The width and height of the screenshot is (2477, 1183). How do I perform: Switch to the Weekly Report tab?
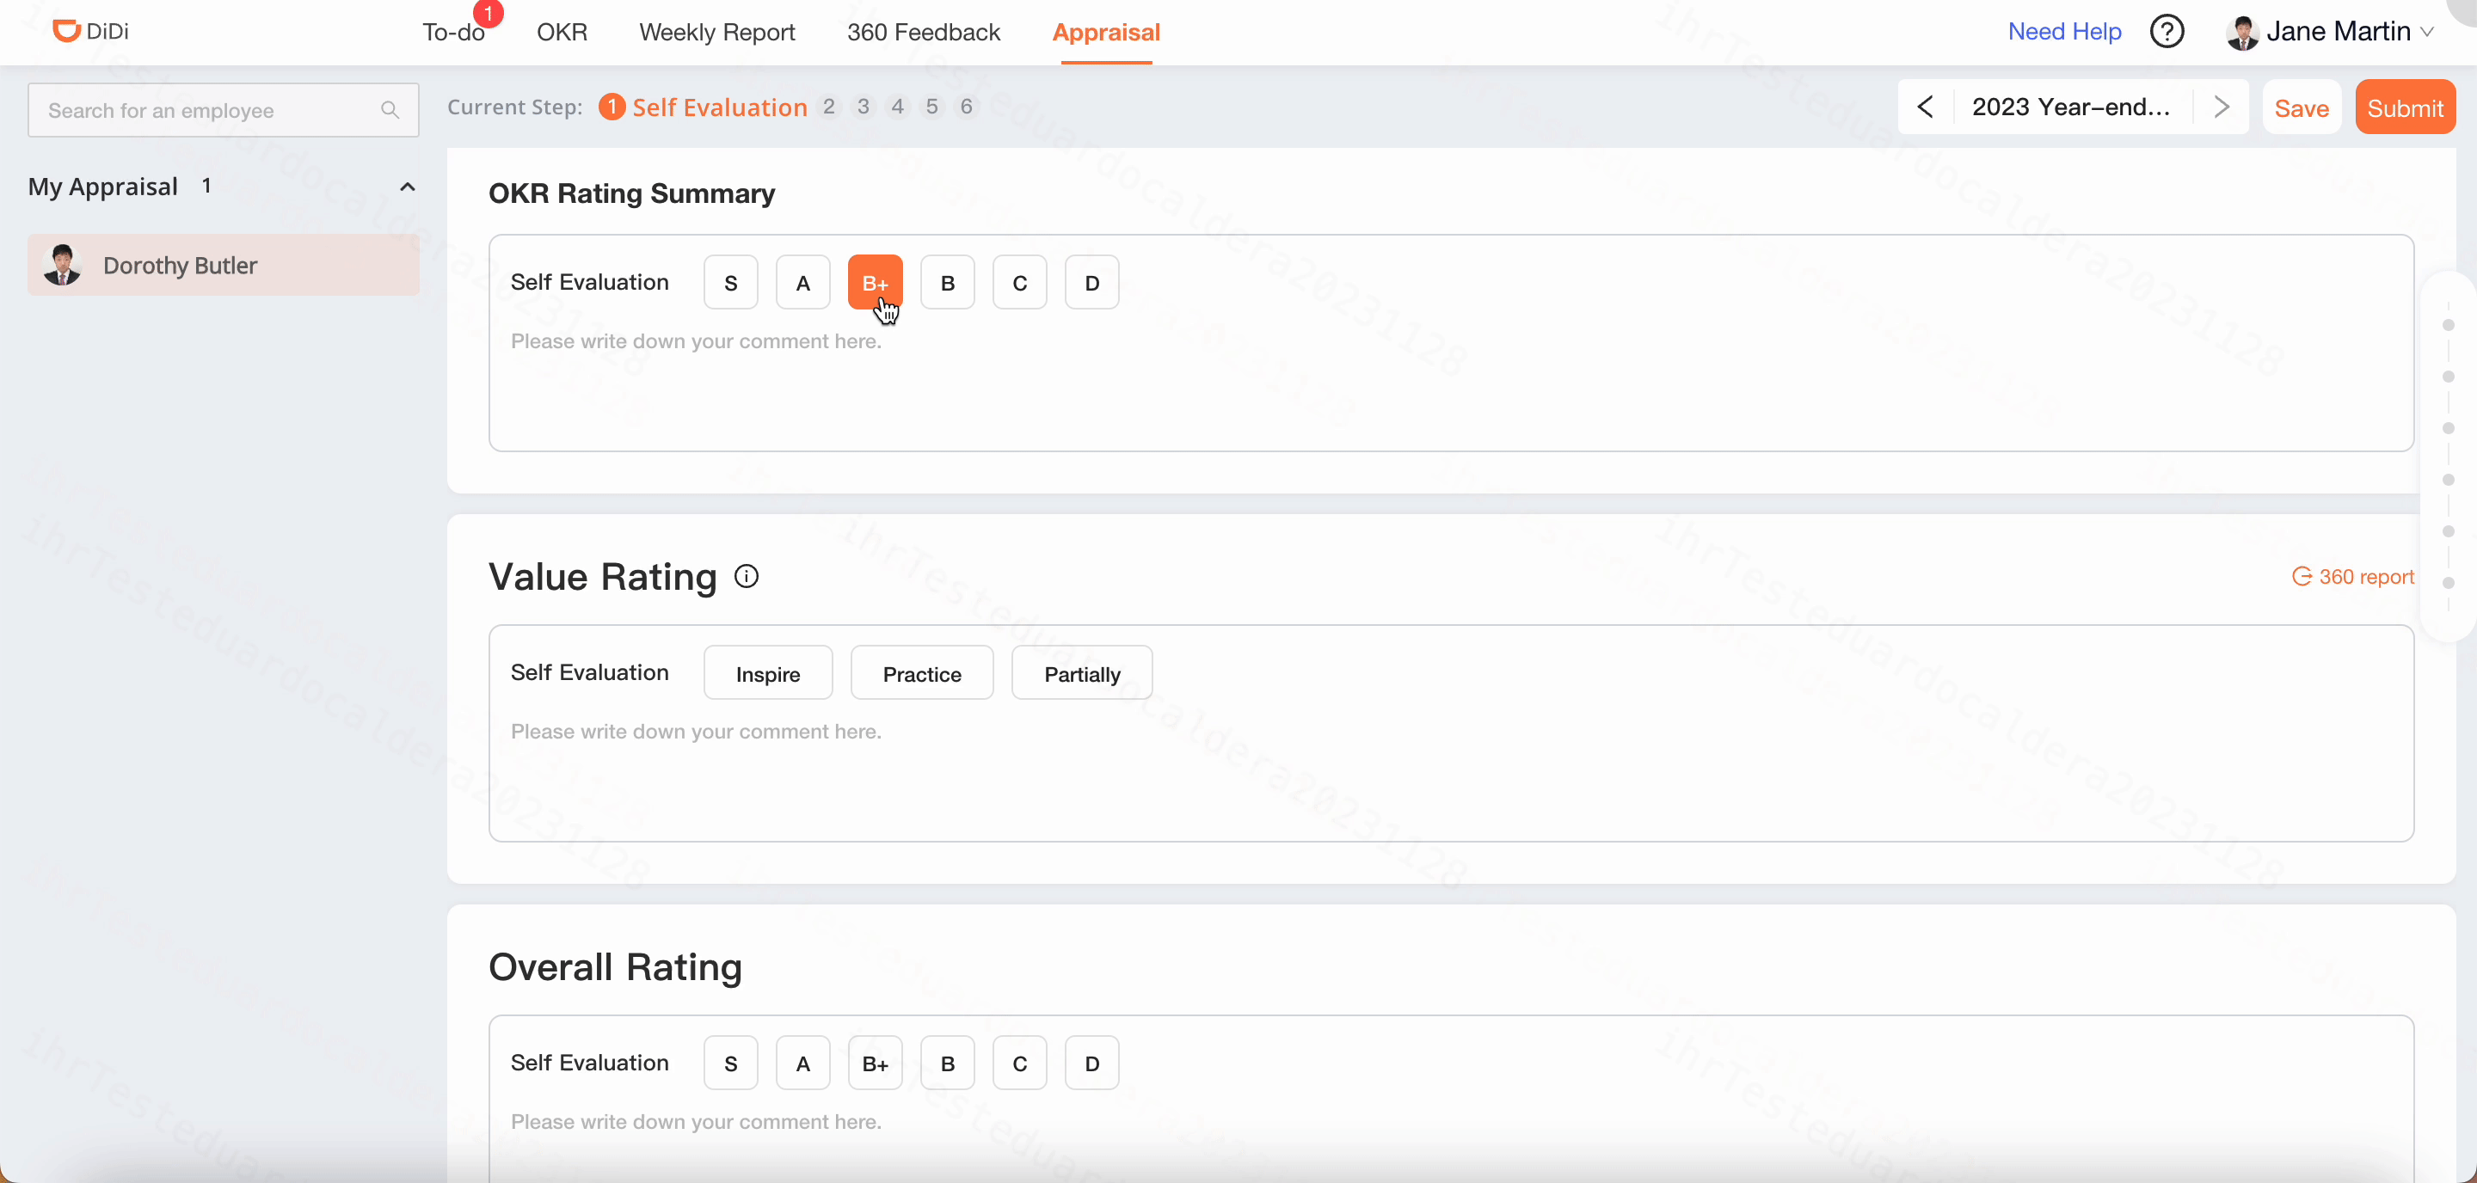[716, 32]
